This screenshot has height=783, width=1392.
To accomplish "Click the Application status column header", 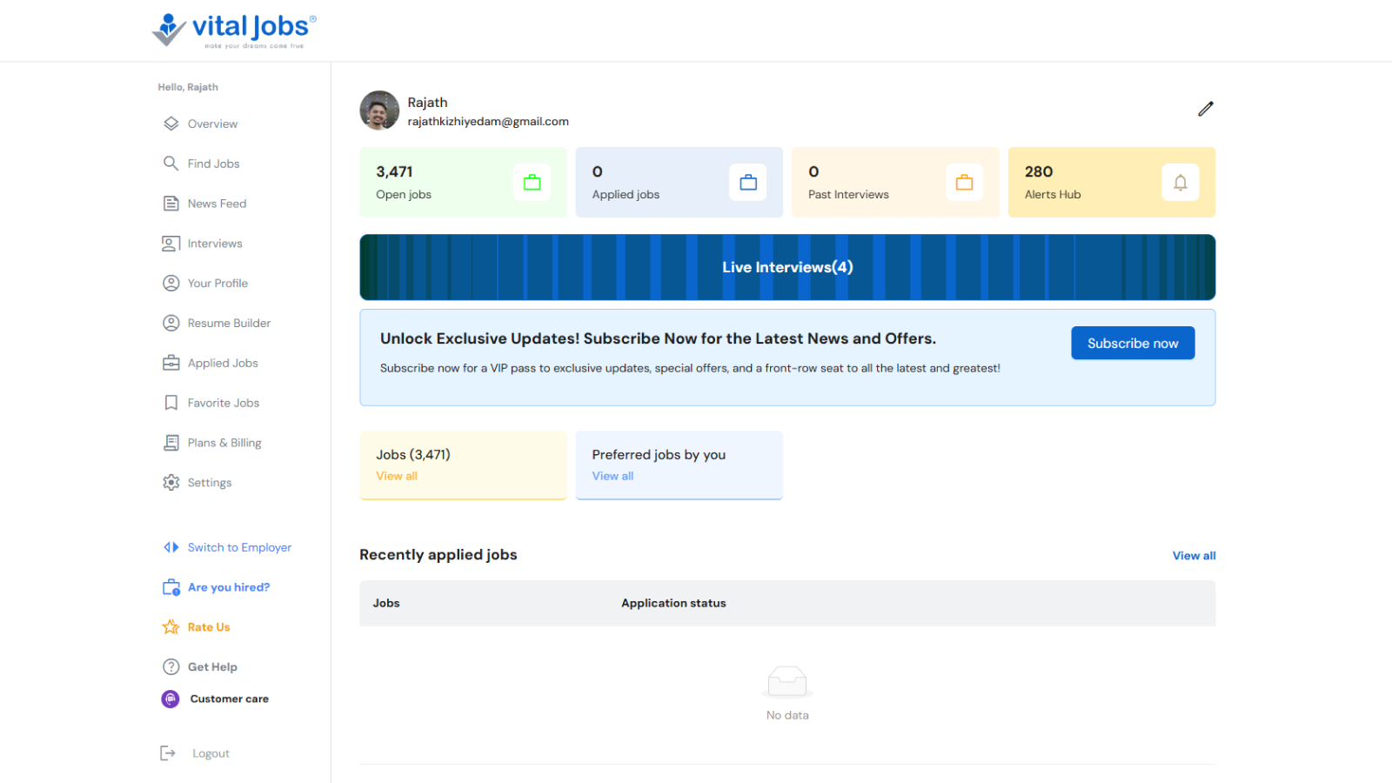I will 673,603.
